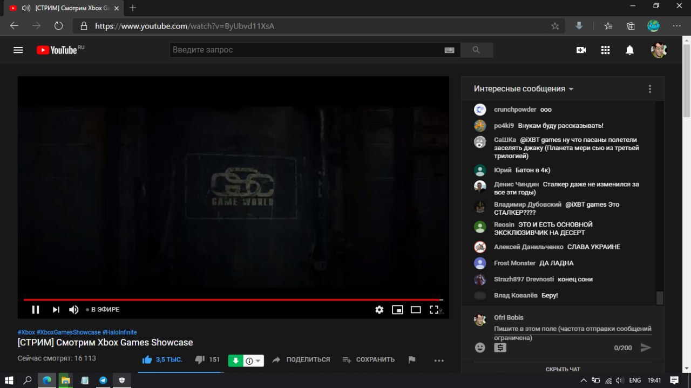
Task: Open the #XboxGamesShowcase hashtag link
Action: (x=69, y=332)
